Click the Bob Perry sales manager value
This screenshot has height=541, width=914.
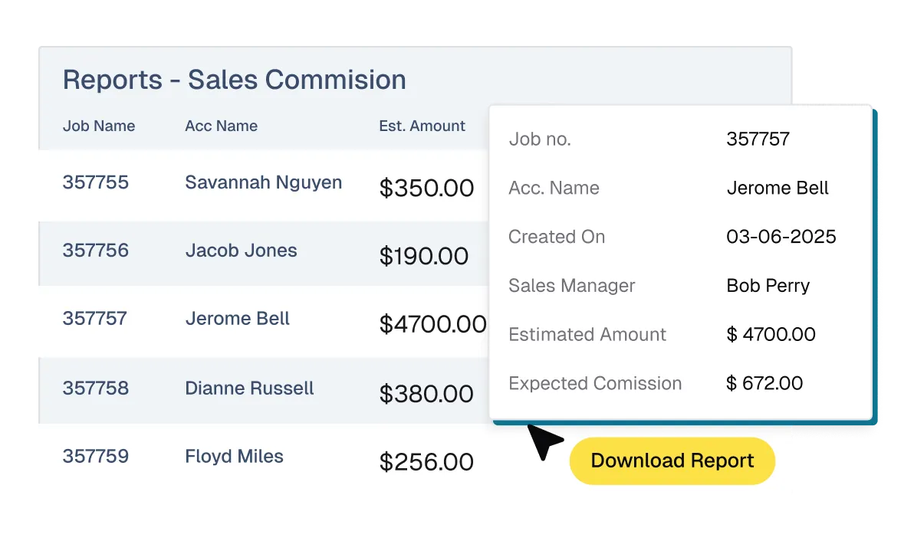point(768,286)
